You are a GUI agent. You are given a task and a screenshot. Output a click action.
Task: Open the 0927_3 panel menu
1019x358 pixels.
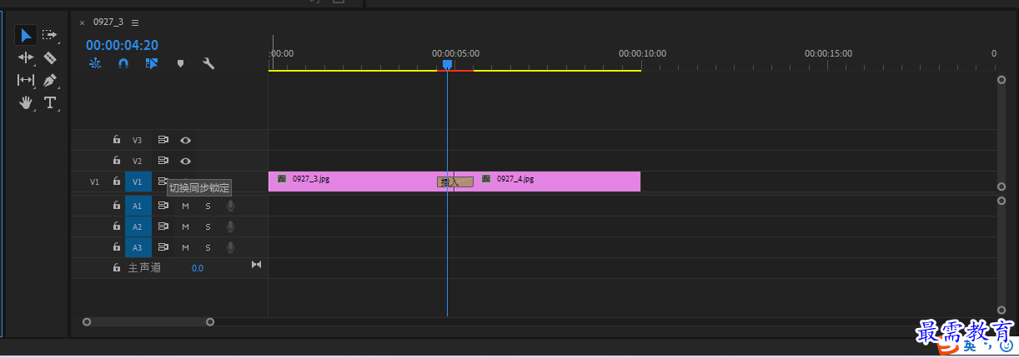(x=135, y=22)
